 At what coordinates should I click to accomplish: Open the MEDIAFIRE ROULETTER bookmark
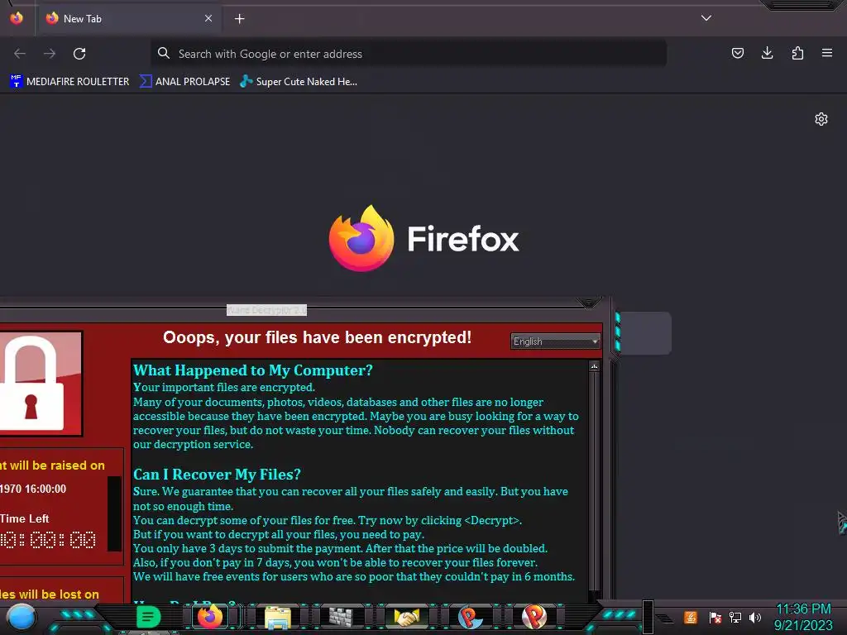pos(69,82)
